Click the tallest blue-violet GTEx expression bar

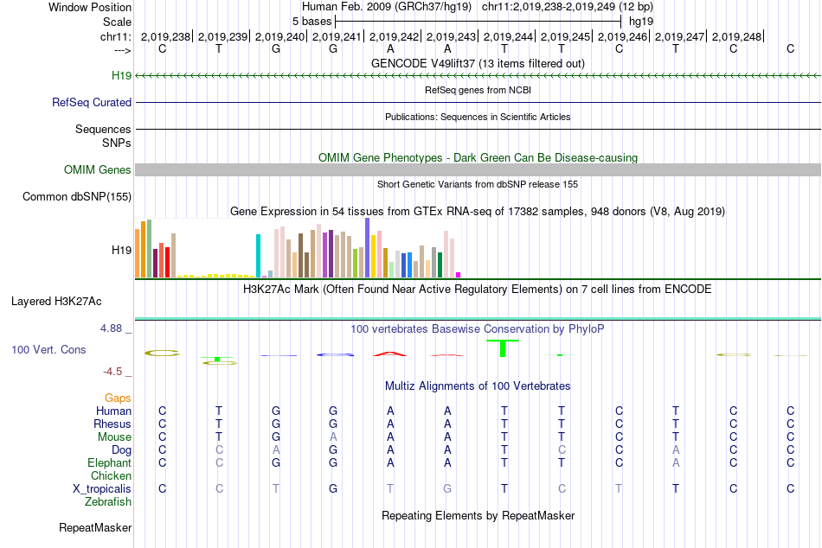(368, 248)
